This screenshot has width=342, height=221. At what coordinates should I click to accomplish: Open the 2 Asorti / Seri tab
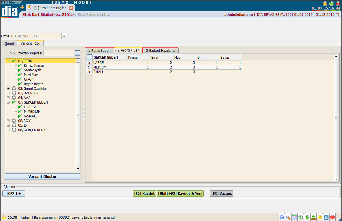click(x=129, y=50)
